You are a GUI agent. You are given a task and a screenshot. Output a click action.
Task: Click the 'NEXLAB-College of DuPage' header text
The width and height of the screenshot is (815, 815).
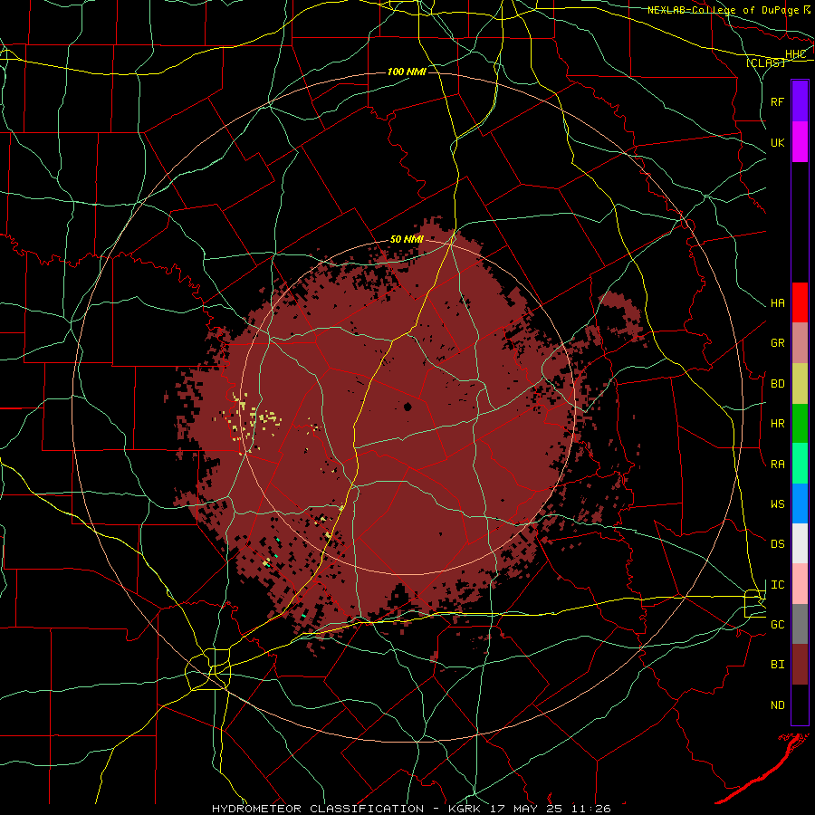pyautogui.click(x=723, y=10)
